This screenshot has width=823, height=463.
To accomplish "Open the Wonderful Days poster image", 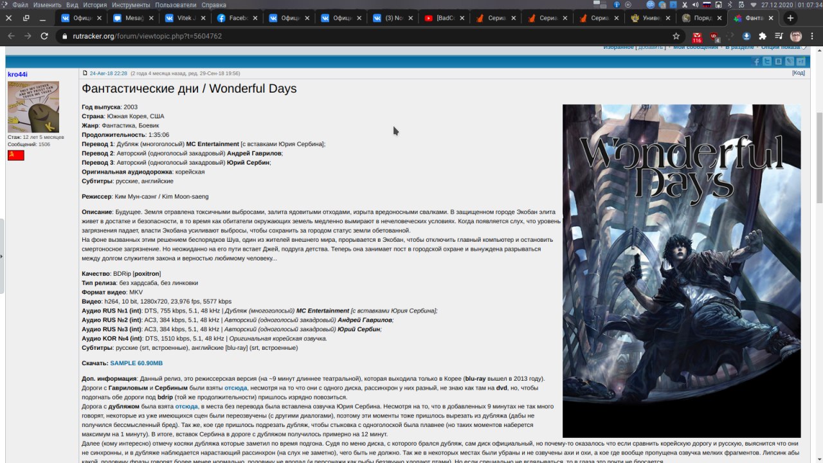I will [682, 271].
